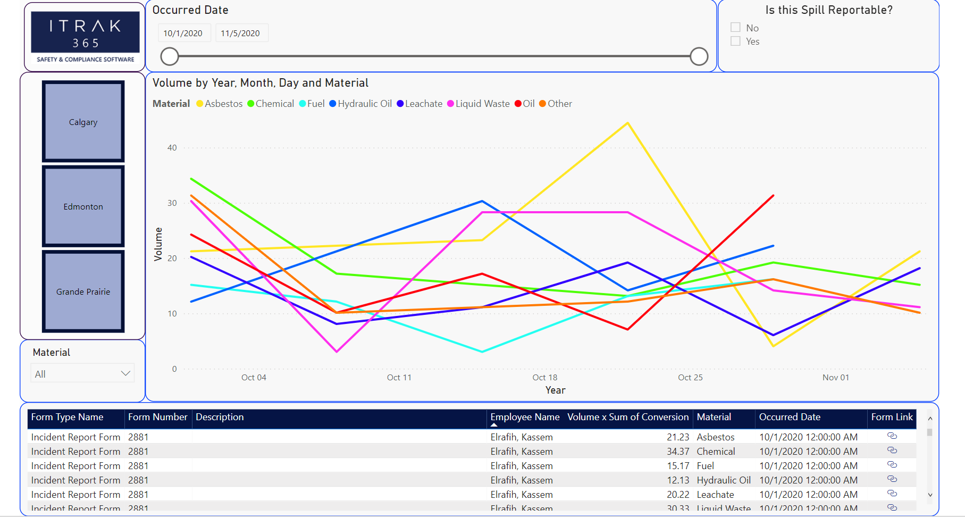Select the Oil legend marker

[517, 104]
